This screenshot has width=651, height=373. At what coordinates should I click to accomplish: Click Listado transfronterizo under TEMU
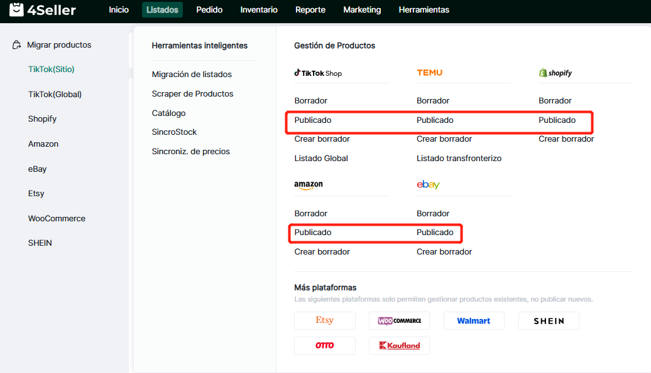point(459,159)
